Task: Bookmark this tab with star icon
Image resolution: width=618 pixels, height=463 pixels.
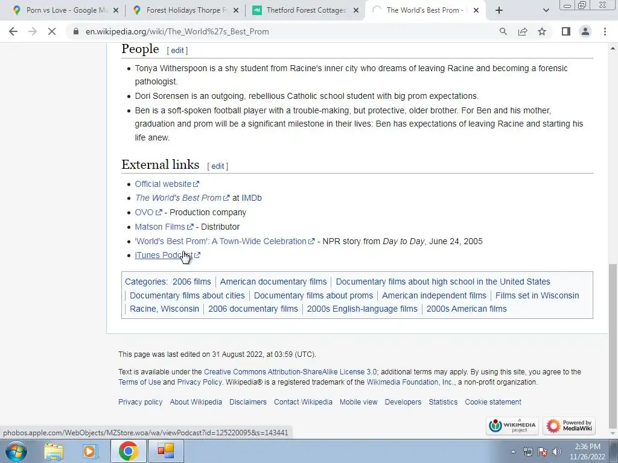Action: coord(542,31)
